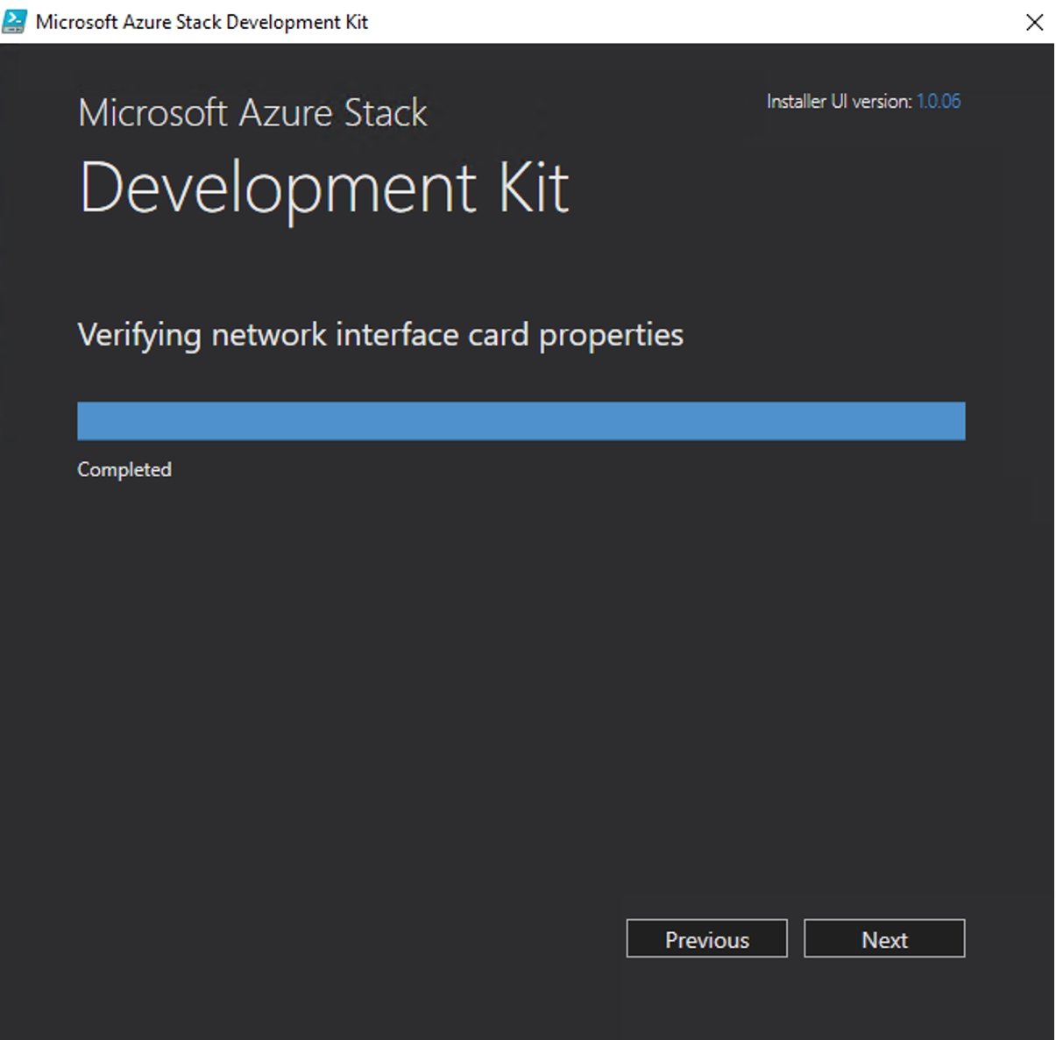Click the word 'Microsoft' in the top heading

click(x=152, y=113)
